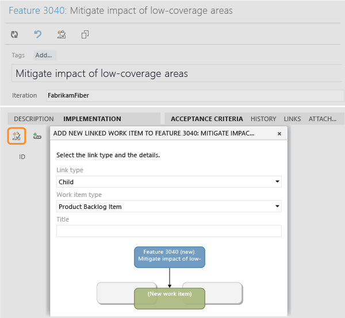Switch to the History tab
Viewport: 345px width, 318px height.
263,119
